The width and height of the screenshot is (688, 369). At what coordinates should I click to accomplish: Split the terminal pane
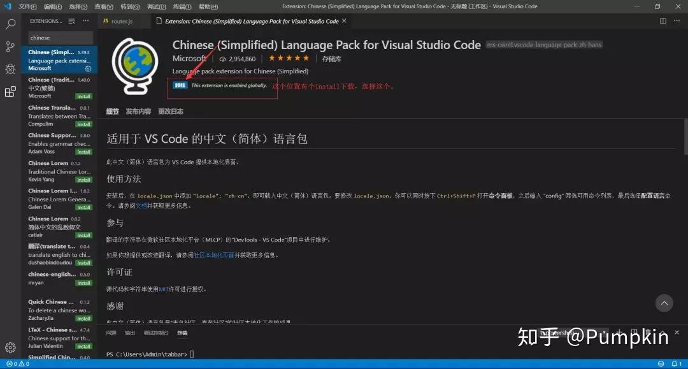(x=634, y=331)
